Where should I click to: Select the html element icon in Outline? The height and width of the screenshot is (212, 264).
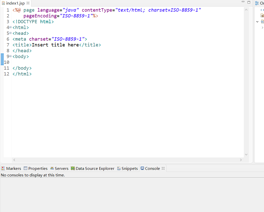point(262,21)
